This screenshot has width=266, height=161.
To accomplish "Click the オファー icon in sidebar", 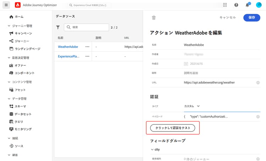I will pyautogui.click(x=11, y=65).
